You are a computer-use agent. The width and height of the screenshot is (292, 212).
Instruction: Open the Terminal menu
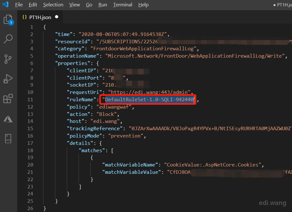point(123,5)
